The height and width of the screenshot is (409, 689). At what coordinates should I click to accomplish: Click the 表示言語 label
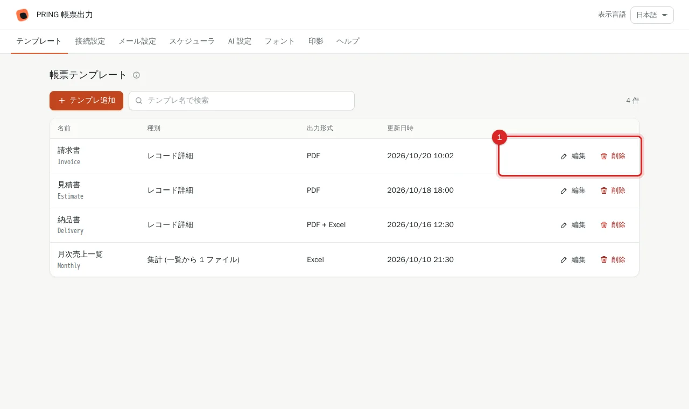pyautogui.click(x=612, y=15)
